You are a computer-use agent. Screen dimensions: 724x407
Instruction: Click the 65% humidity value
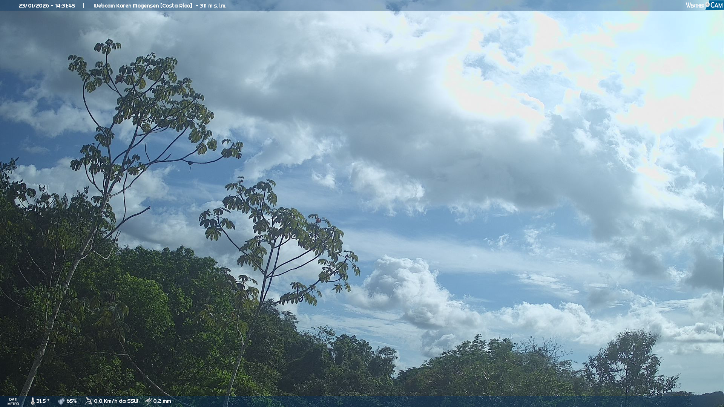tap(72, 401)
